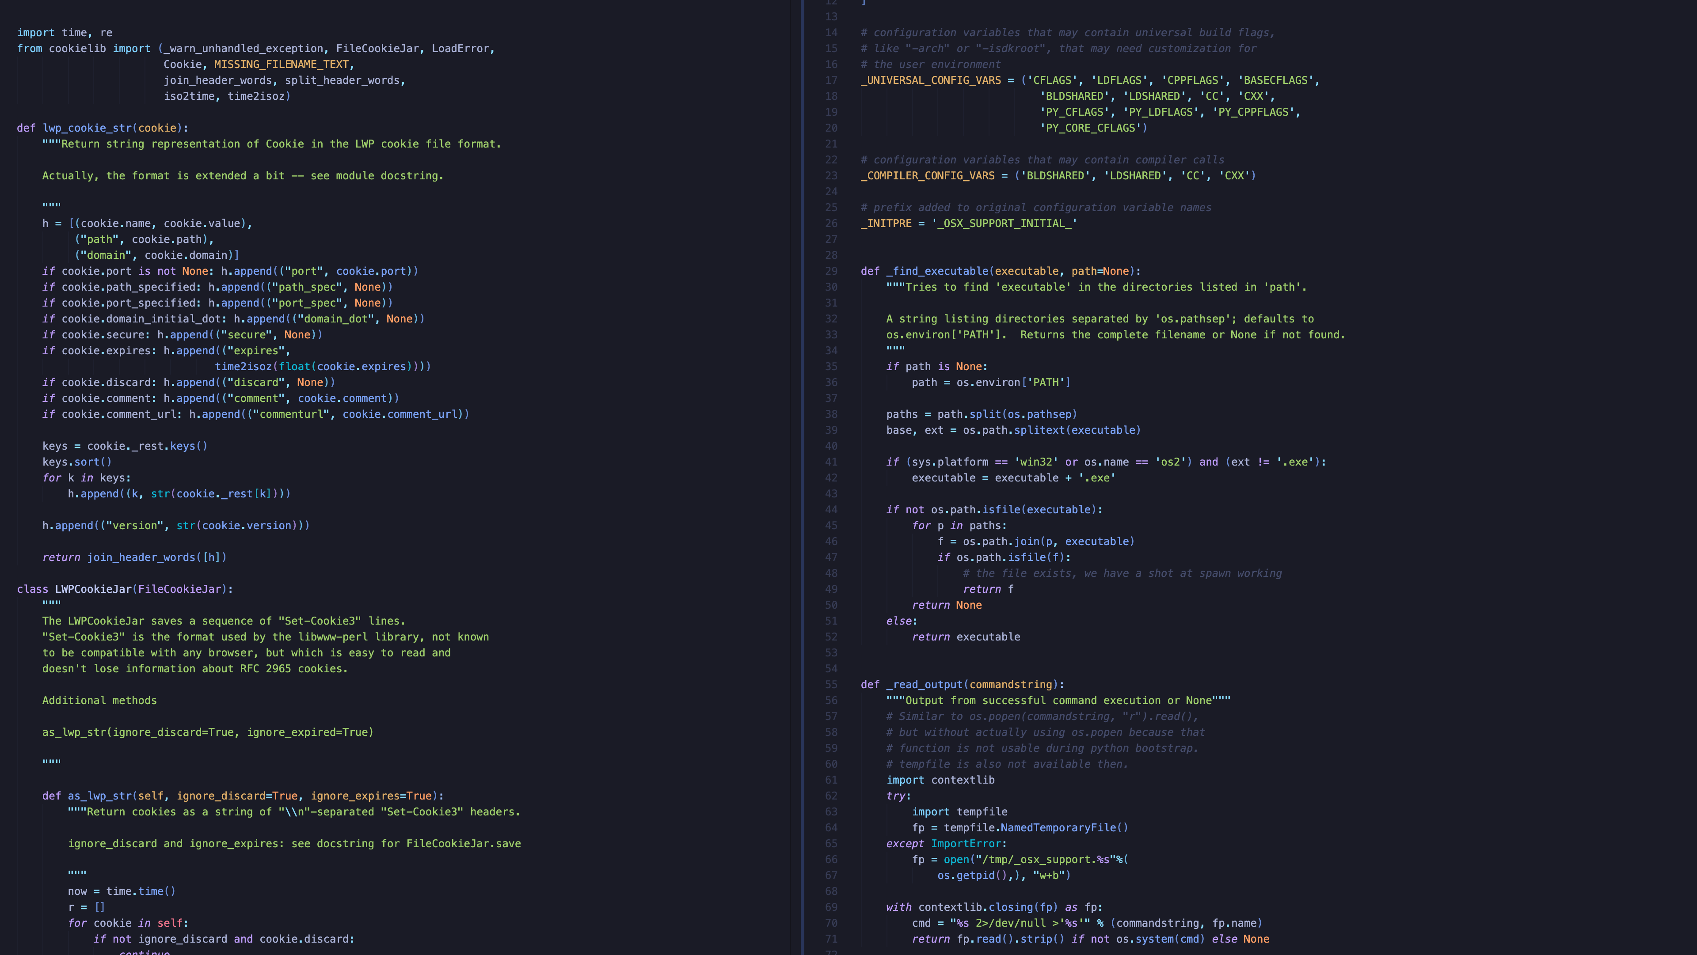The image size is (1697, 955).
Task: Click the _INITPRE variable name
Action: click(x=886, y=223)
